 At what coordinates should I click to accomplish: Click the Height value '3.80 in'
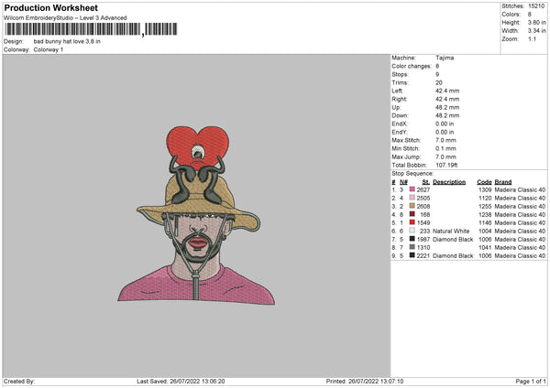(536, 22)
